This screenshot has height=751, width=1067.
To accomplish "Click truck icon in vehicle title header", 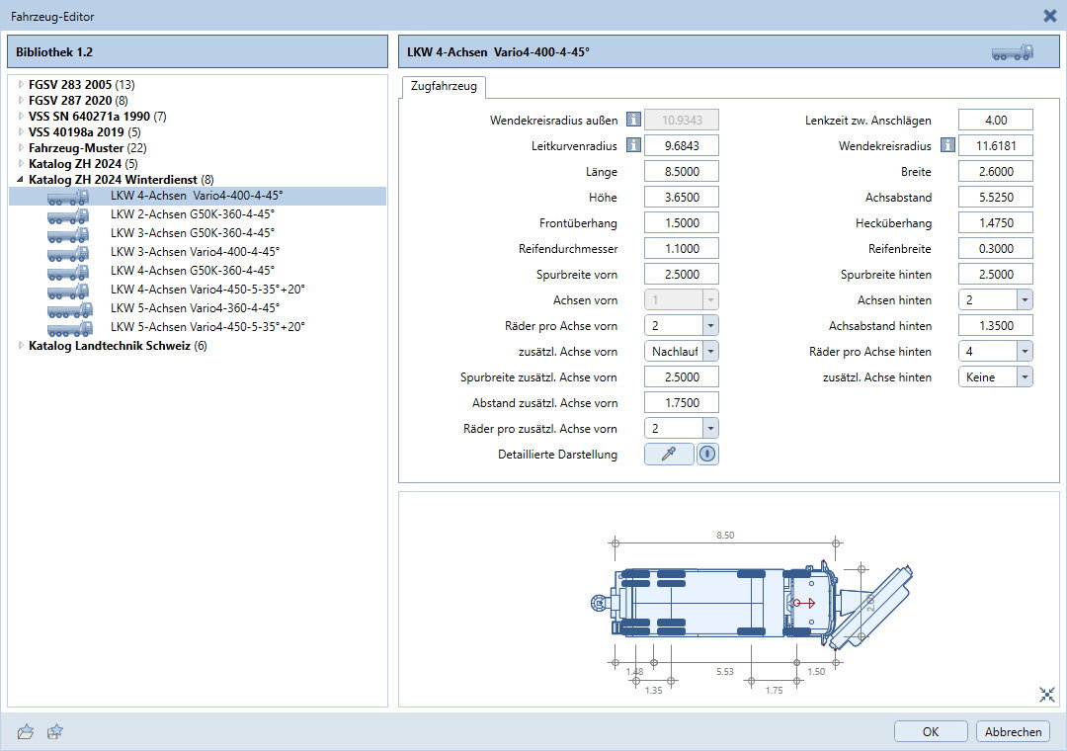I will (1012, 52).
